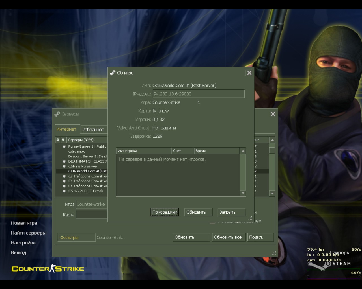Select the CSFans.Ru Server row
Image resolution: width=362 pixels, height=289 pixels.
click(x=82, y=166)
